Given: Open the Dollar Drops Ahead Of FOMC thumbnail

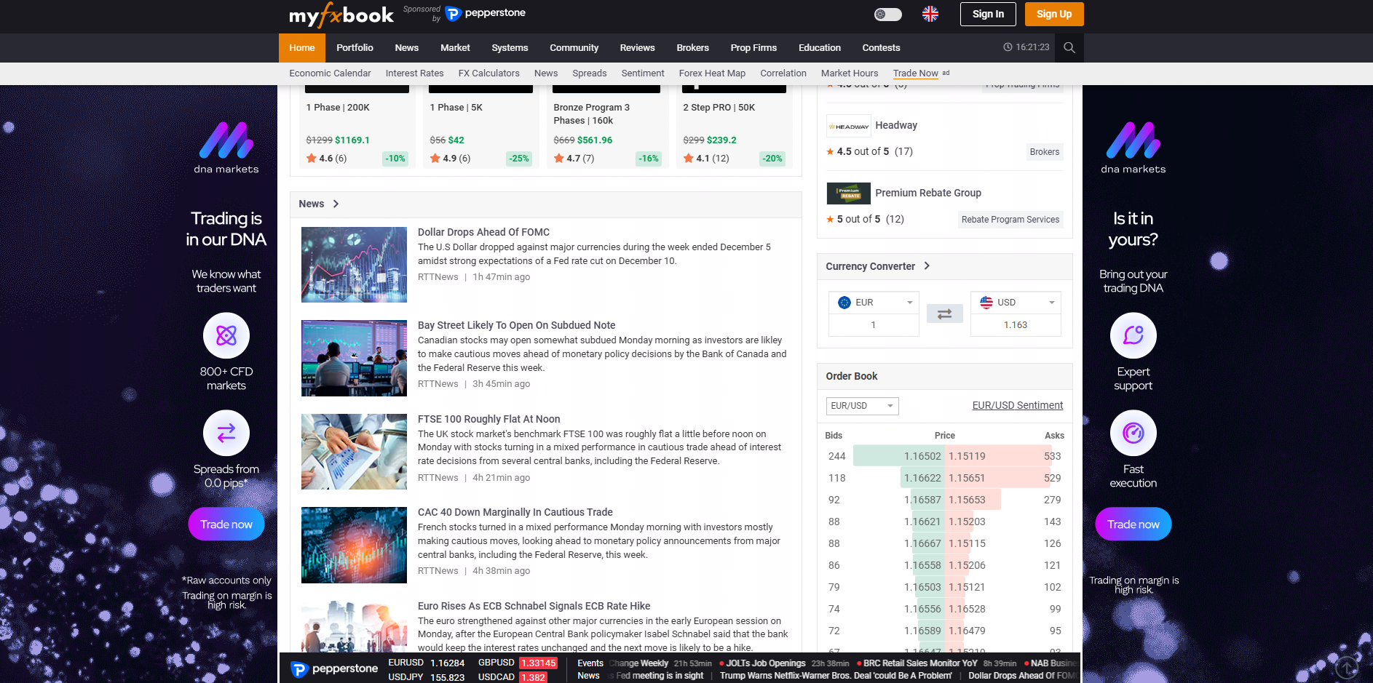Looking at the screenshot, I should [x=354, y=265].
